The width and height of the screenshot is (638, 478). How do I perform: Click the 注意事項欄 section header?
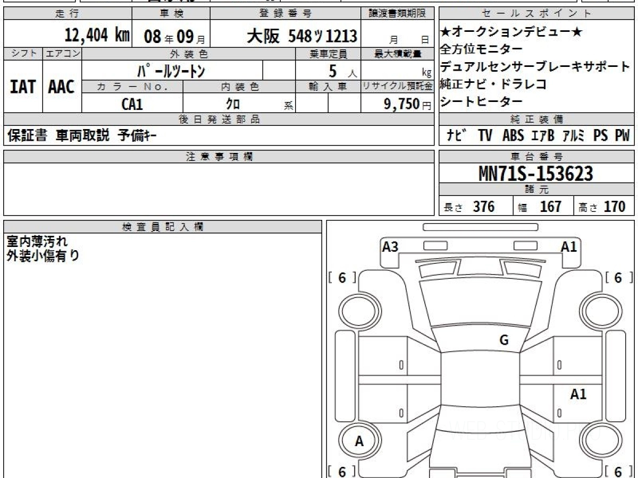(219, 156)
